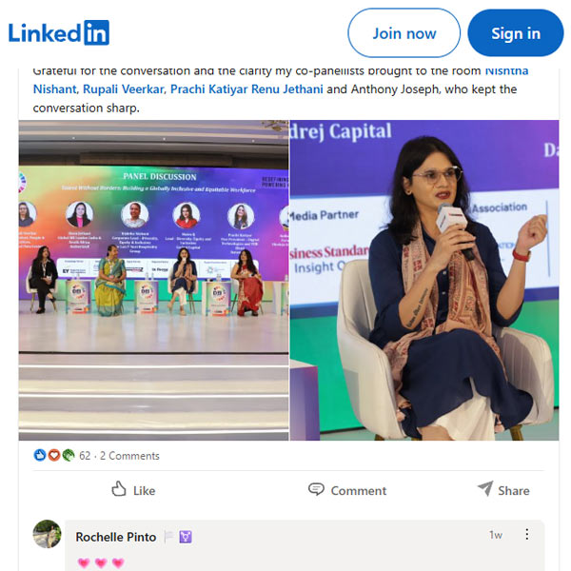Image resolution: width=571 pixels, height=571 pixels.
Task: Click the Sign in button
Action: tap(516, 33)
